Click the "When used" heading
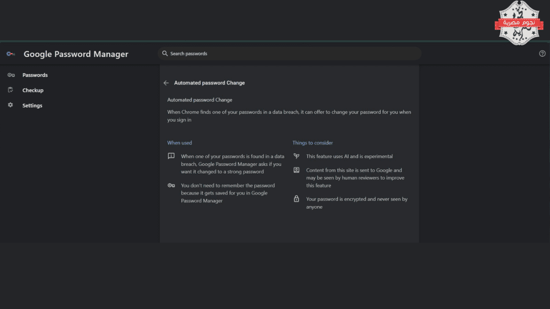Viewport: 550px width, 309px height. click(x=180, y=143)
